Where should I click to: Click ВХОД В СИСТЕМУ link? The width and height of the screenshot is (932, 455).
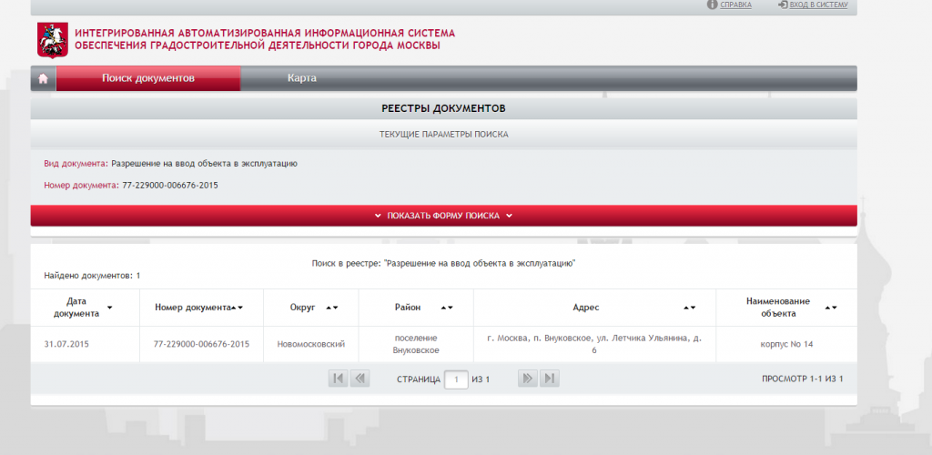pos(818,5)
